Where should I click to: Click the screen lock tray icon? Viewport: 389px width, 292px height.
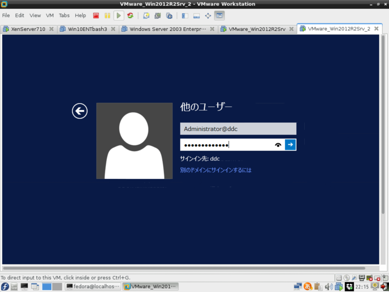(375, 286)
